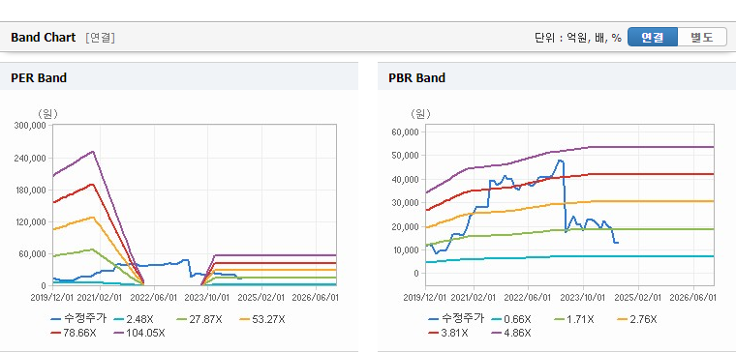This screenshot has height=352, width=736.
Task: Click the PER chart plot area
Action: tap(195, 205)
